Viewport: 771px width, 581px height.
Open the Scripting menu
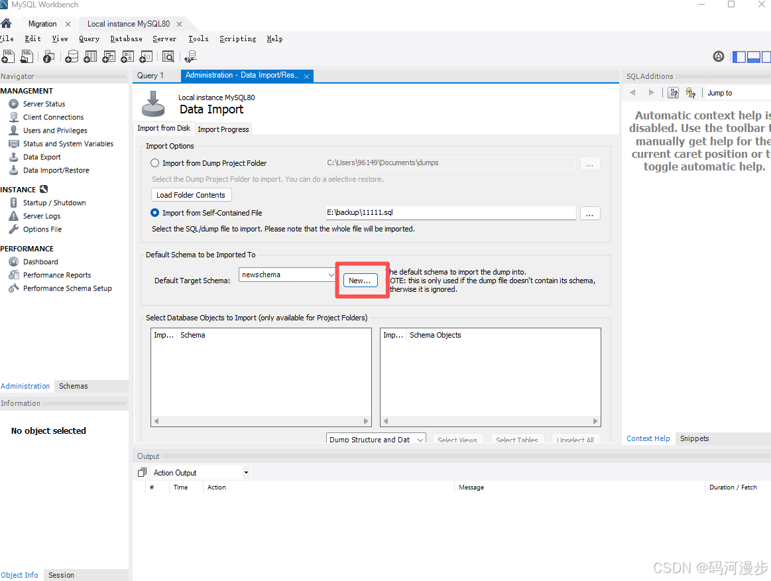click(x=238, y=38)
